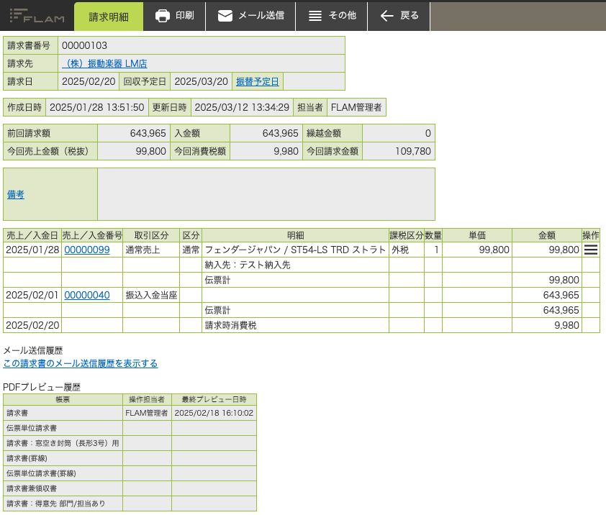This screenshot has width=606, height=515.
Task: Click the 備考 link
Action: (15, 195)
